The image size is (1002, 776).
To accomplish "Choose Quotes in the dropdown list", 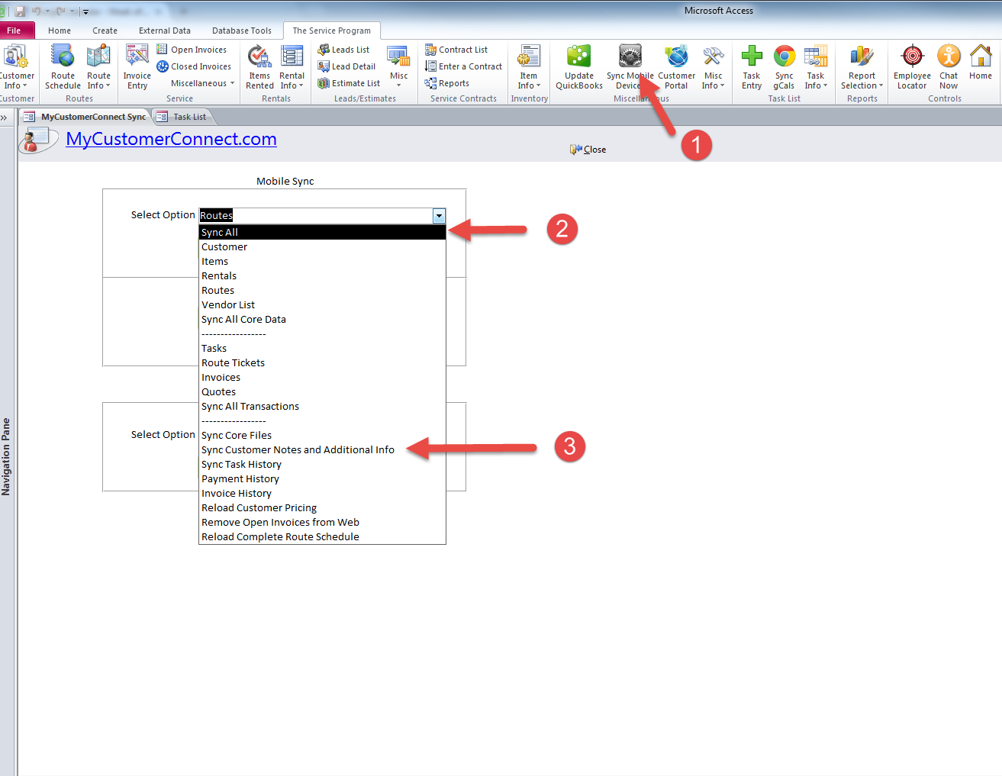I will coord(322,391).
